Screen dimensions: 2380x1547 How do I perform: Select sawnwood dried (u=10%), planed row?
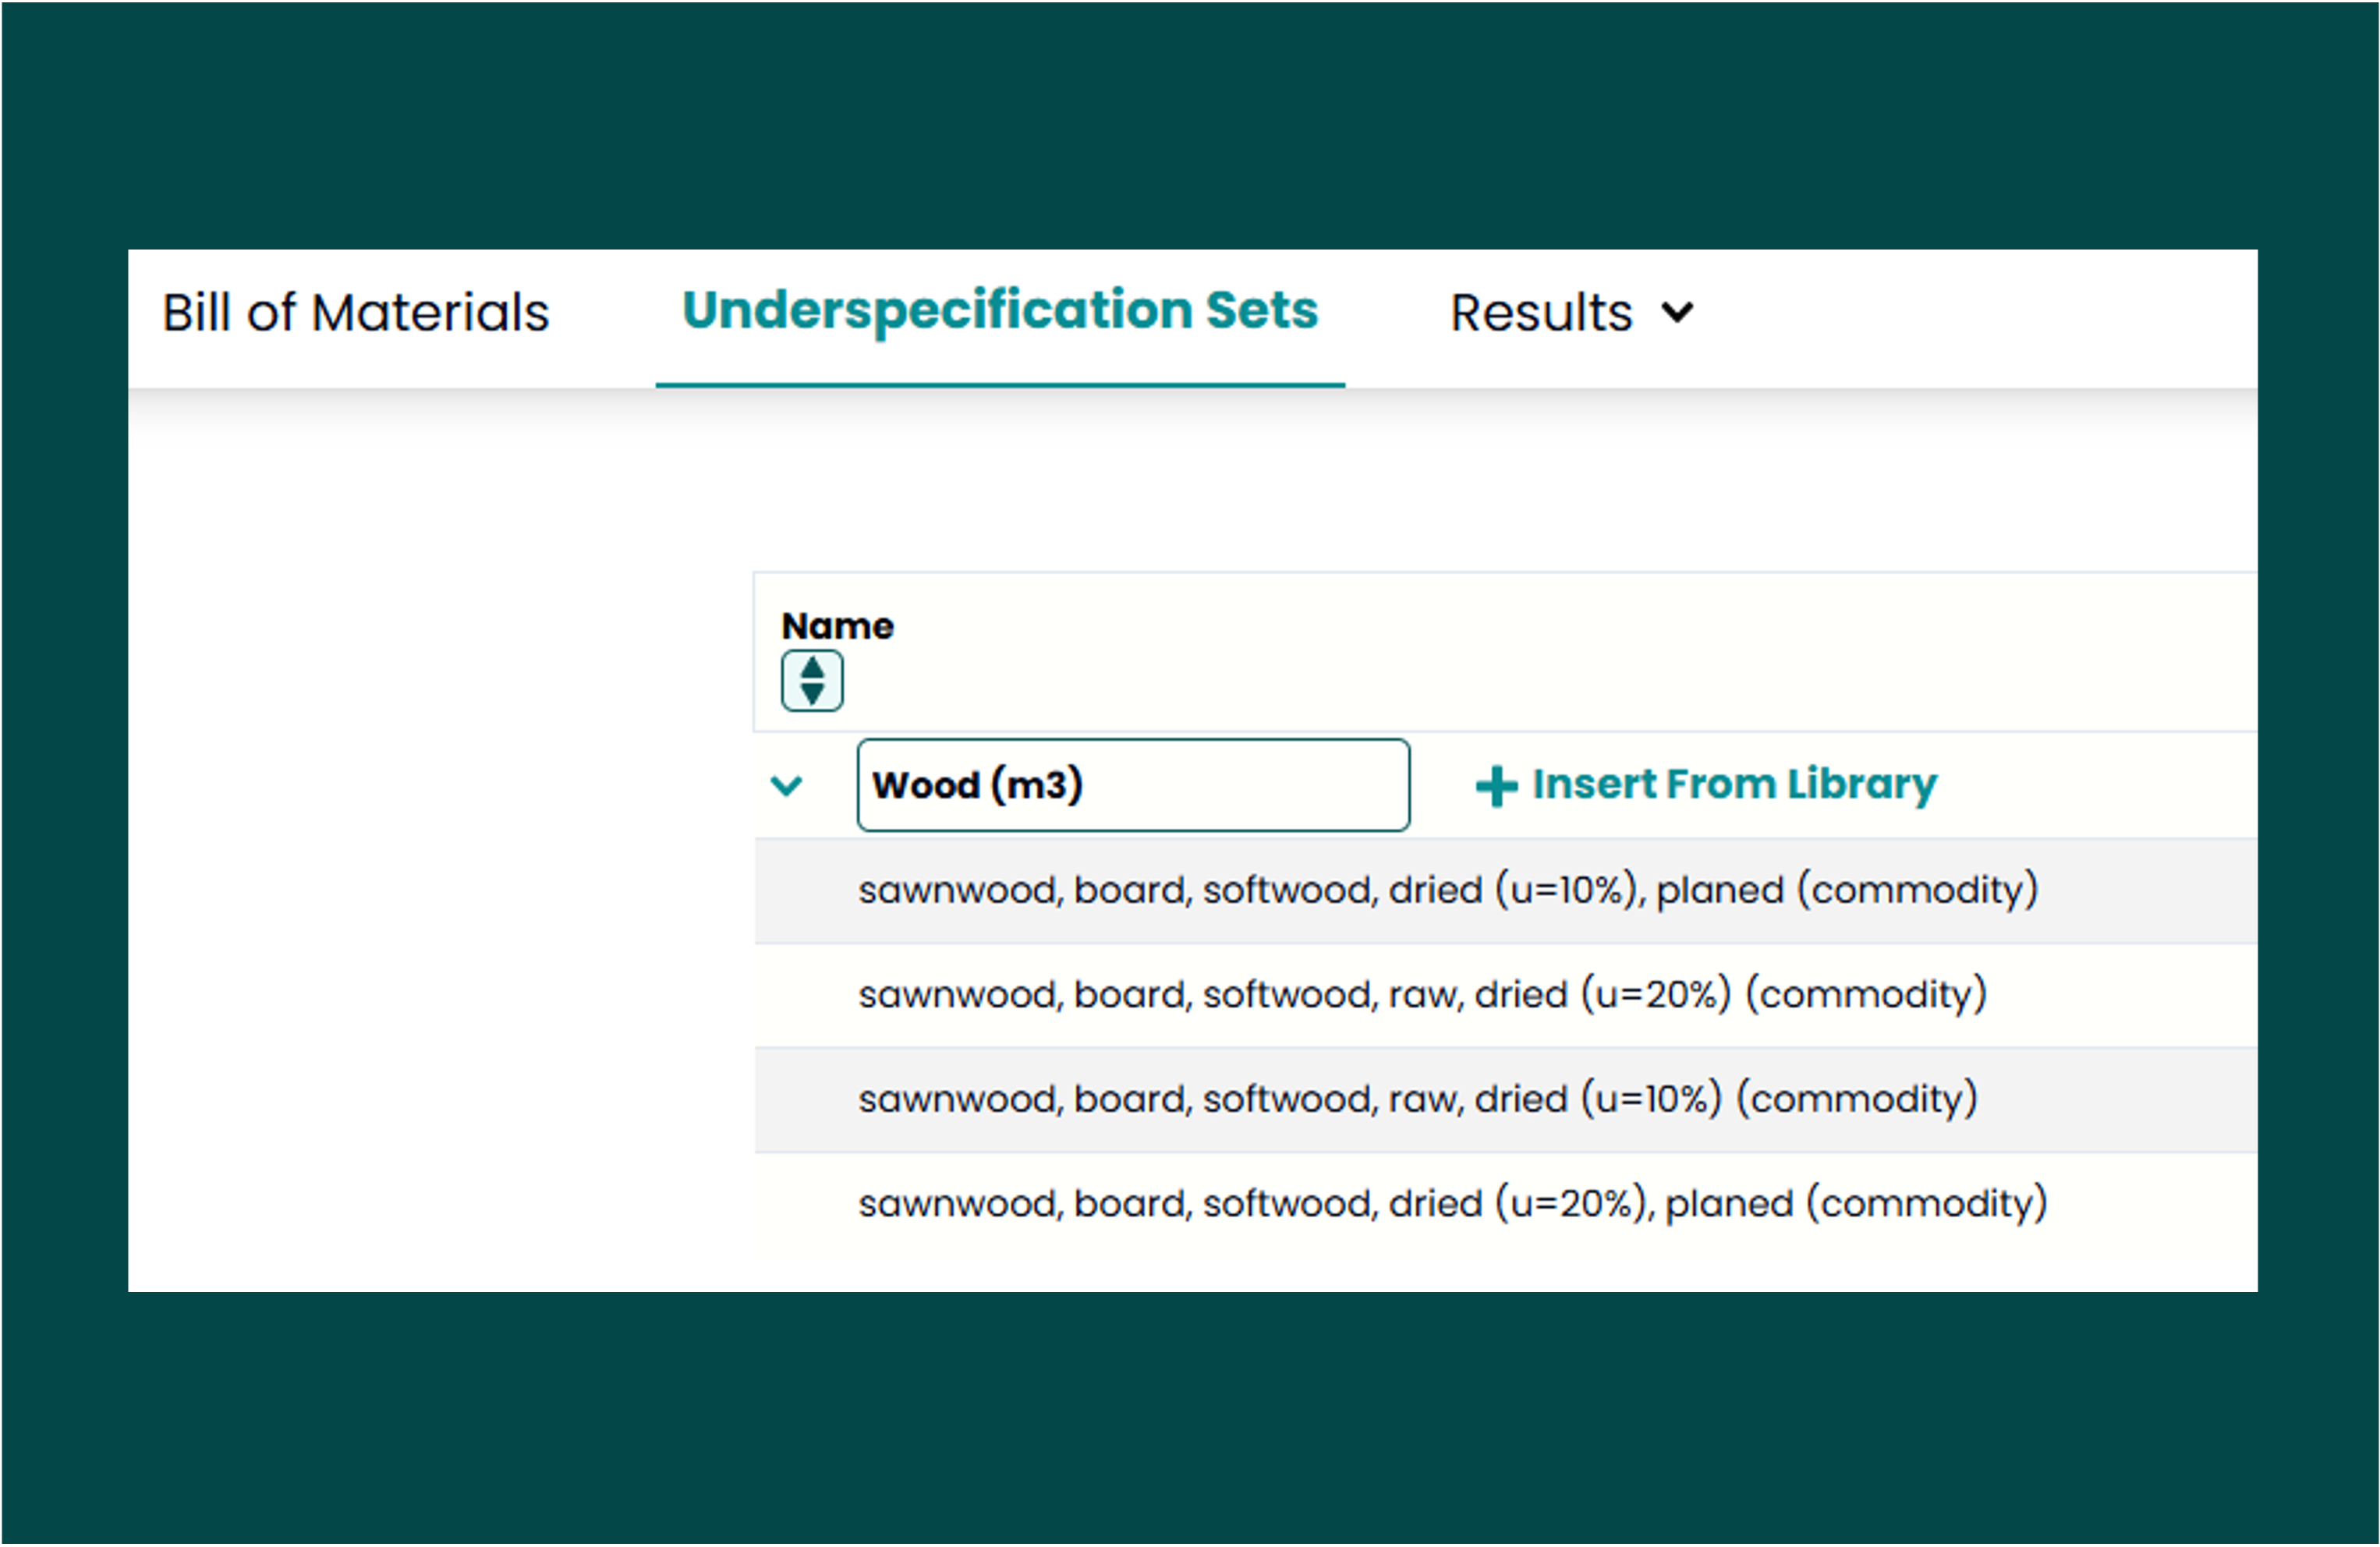1505,890
